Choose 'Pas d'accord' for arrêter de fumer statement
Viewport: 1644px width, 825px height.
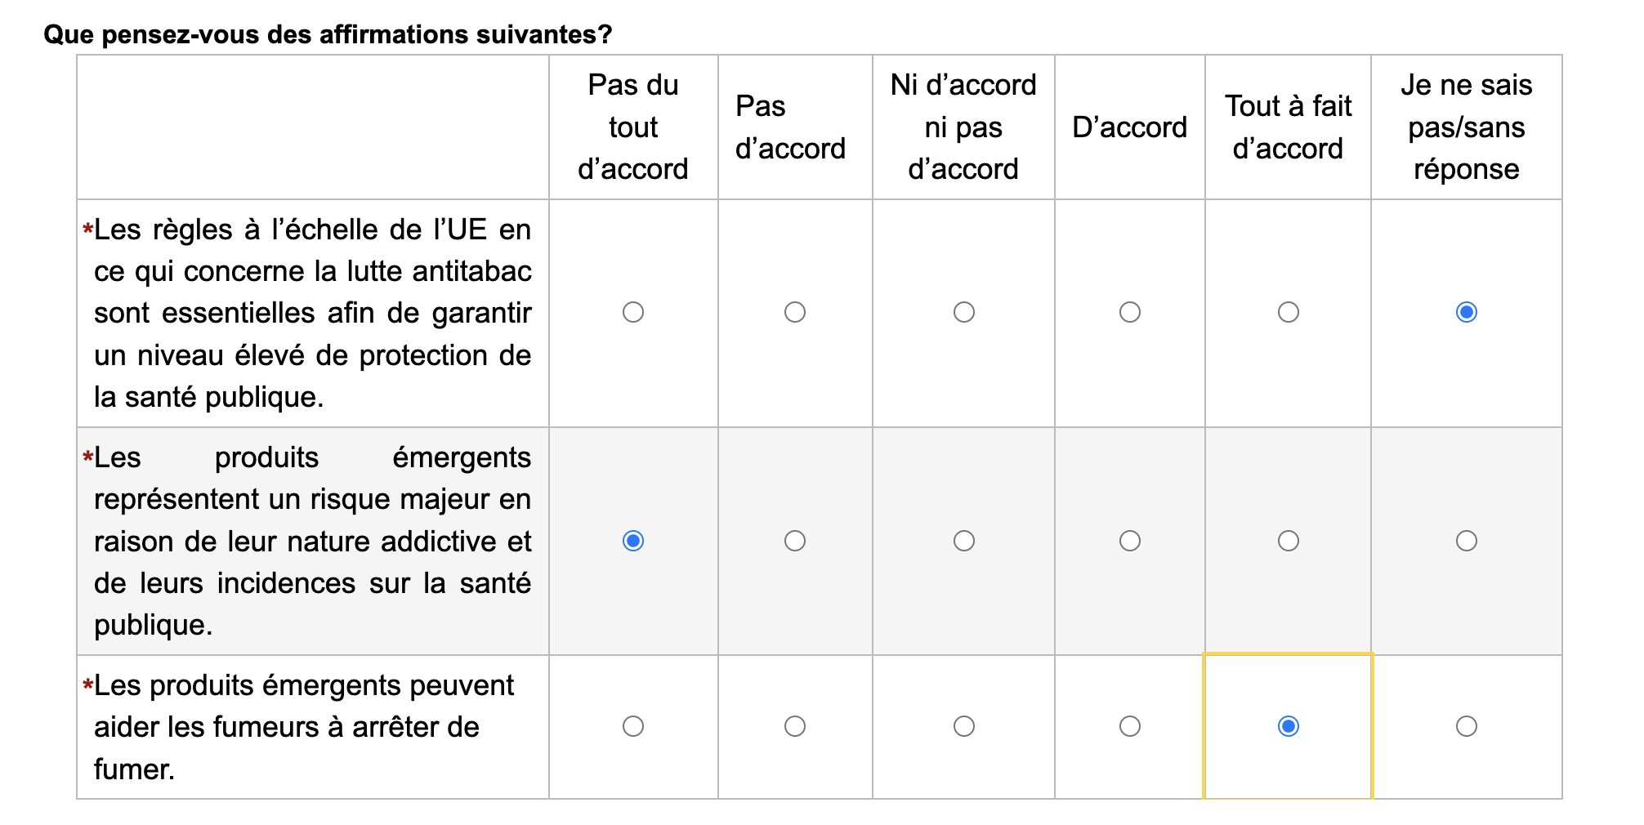(795, 726)
